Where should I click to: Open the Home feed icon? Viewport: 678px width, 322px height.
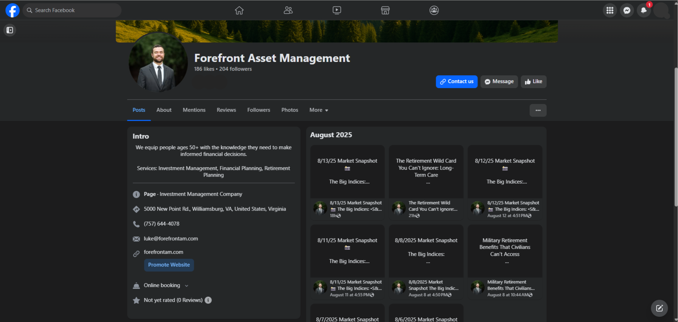coord(239,10)
